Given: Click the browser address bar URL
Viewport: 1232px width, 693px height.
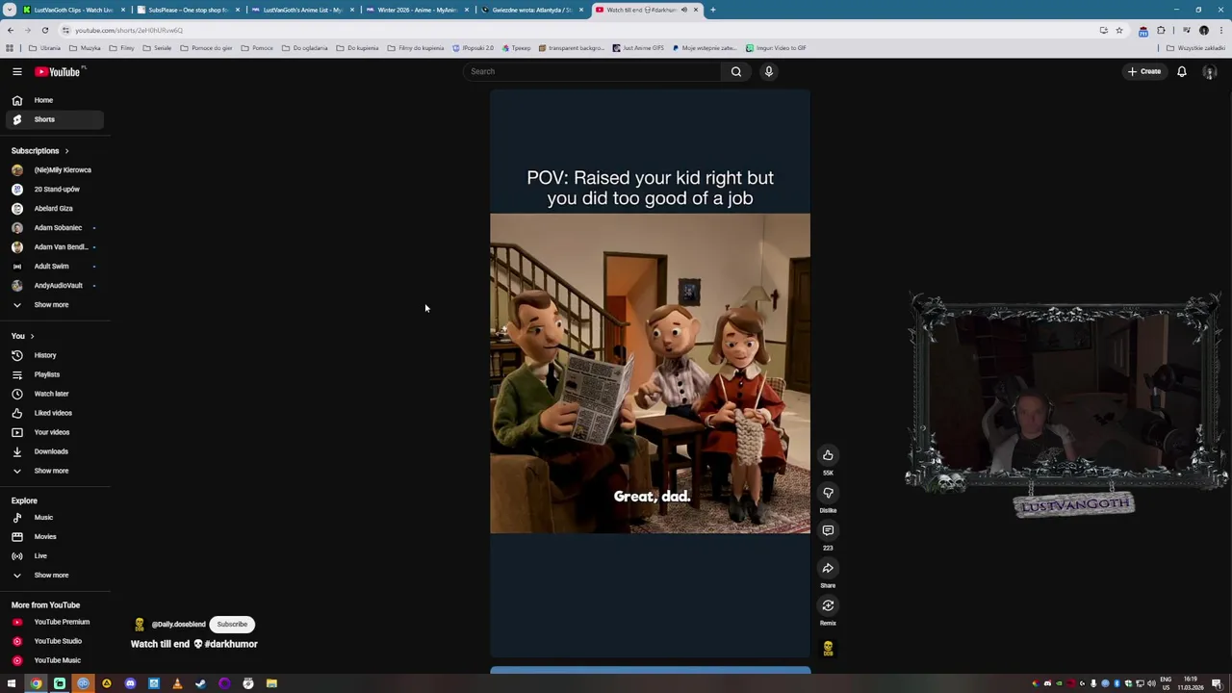Looking at the screenshot, I should (129, 30).
